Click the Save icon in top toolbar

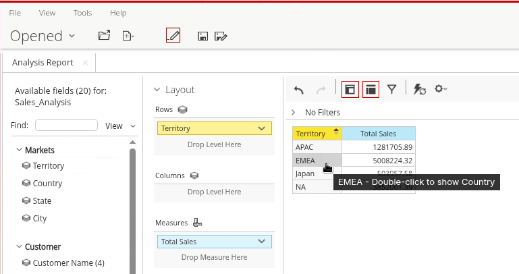(x=202, y=36)
